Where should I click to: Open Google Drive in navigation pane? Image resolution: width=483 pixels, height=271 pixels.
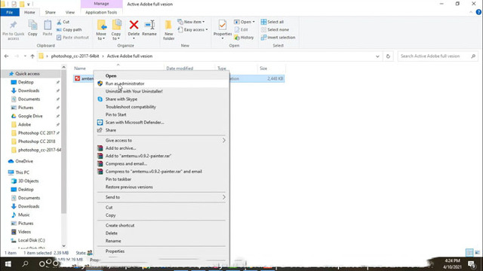30,116
